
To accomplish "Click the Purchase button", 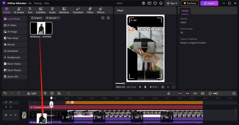I will click(x=190, y=3).
